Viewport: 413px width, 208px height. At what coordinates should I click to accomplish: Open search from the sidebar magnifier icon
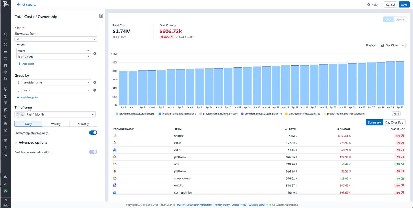coord(5,34)
